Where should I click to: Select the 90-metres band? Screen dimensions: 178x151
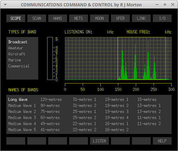(50, 106)
